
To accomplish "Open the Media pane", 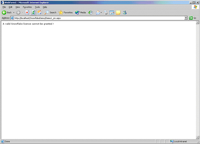I will coord(80,12).
